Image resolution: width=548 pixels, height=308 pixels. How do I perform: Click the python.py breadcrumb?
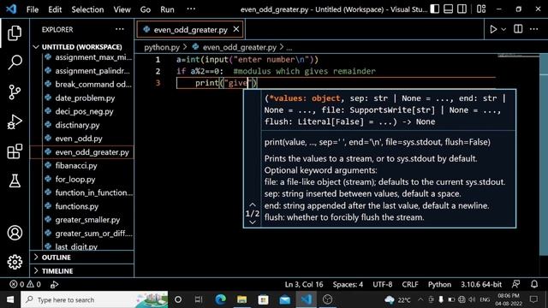click(162, 47)
